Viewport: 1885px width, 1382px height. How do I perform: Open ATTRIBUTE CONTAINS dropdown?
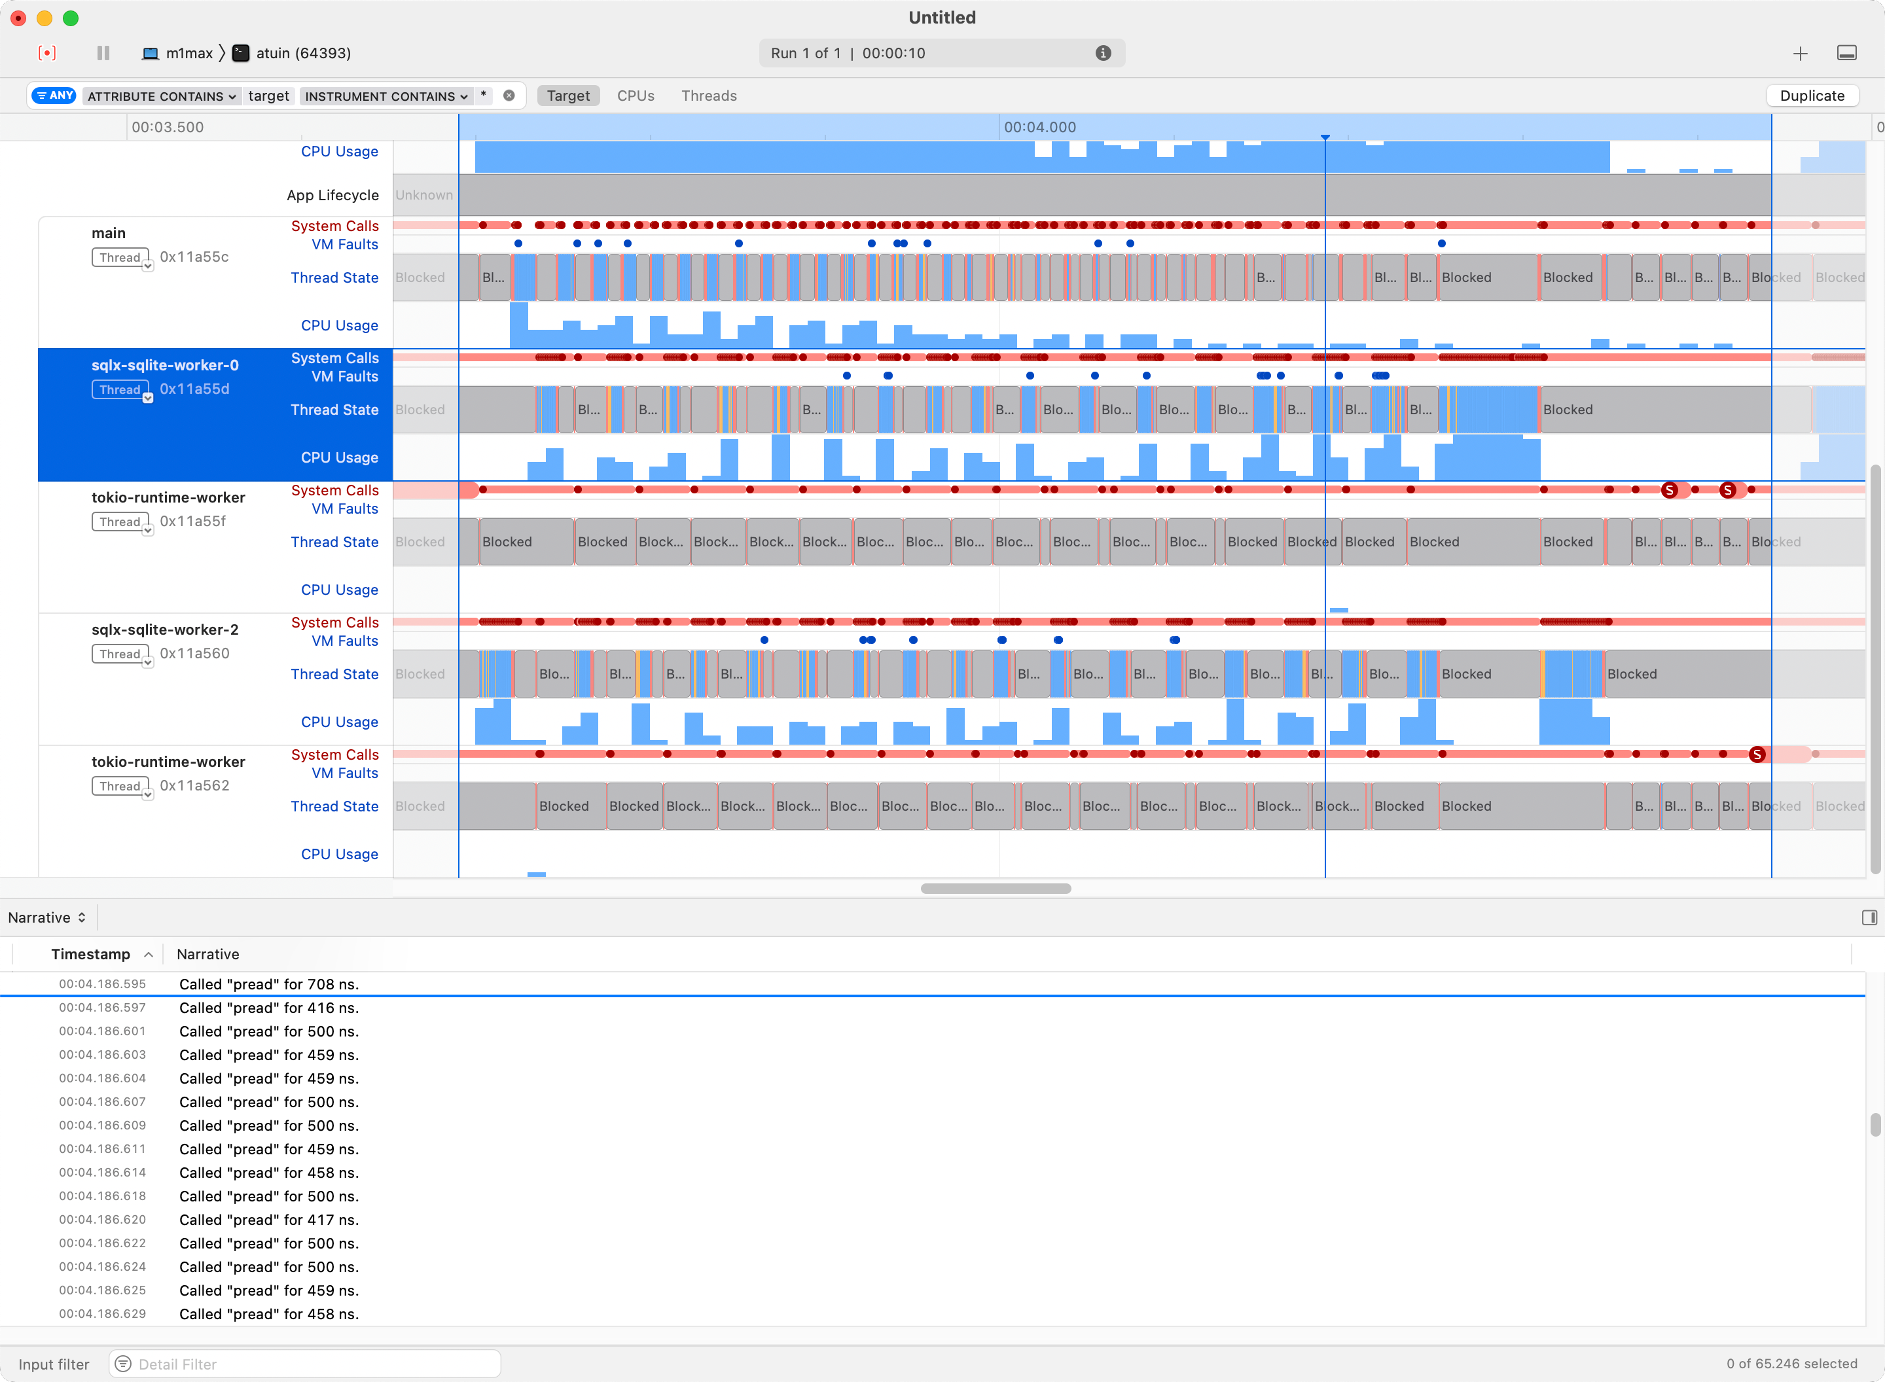coord(162,96)
